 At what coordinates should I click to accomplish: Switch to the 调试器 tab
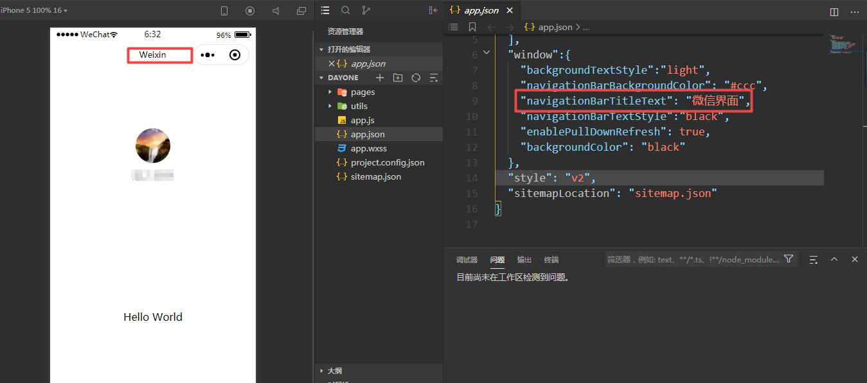click(467, 260)
